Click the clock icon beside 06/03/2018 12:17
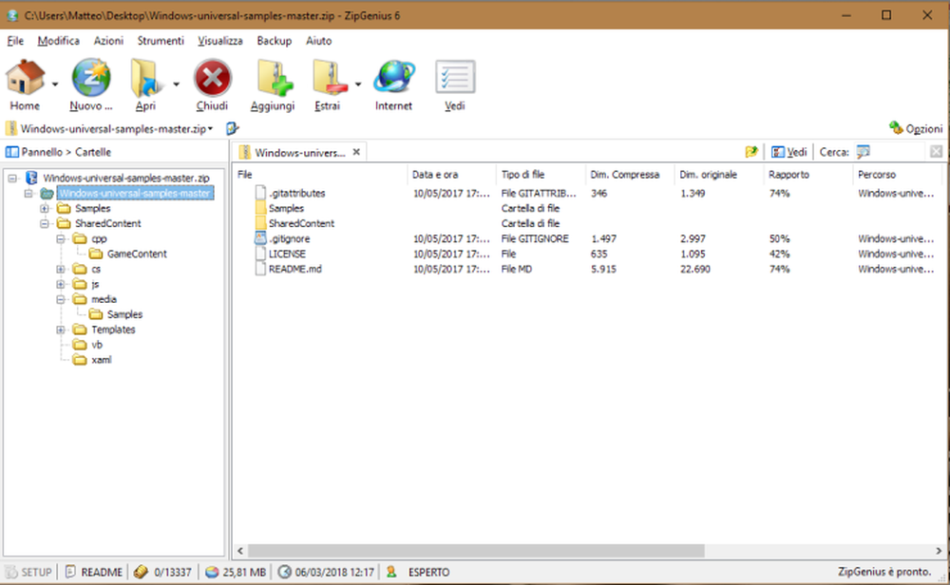 [284, 572]
